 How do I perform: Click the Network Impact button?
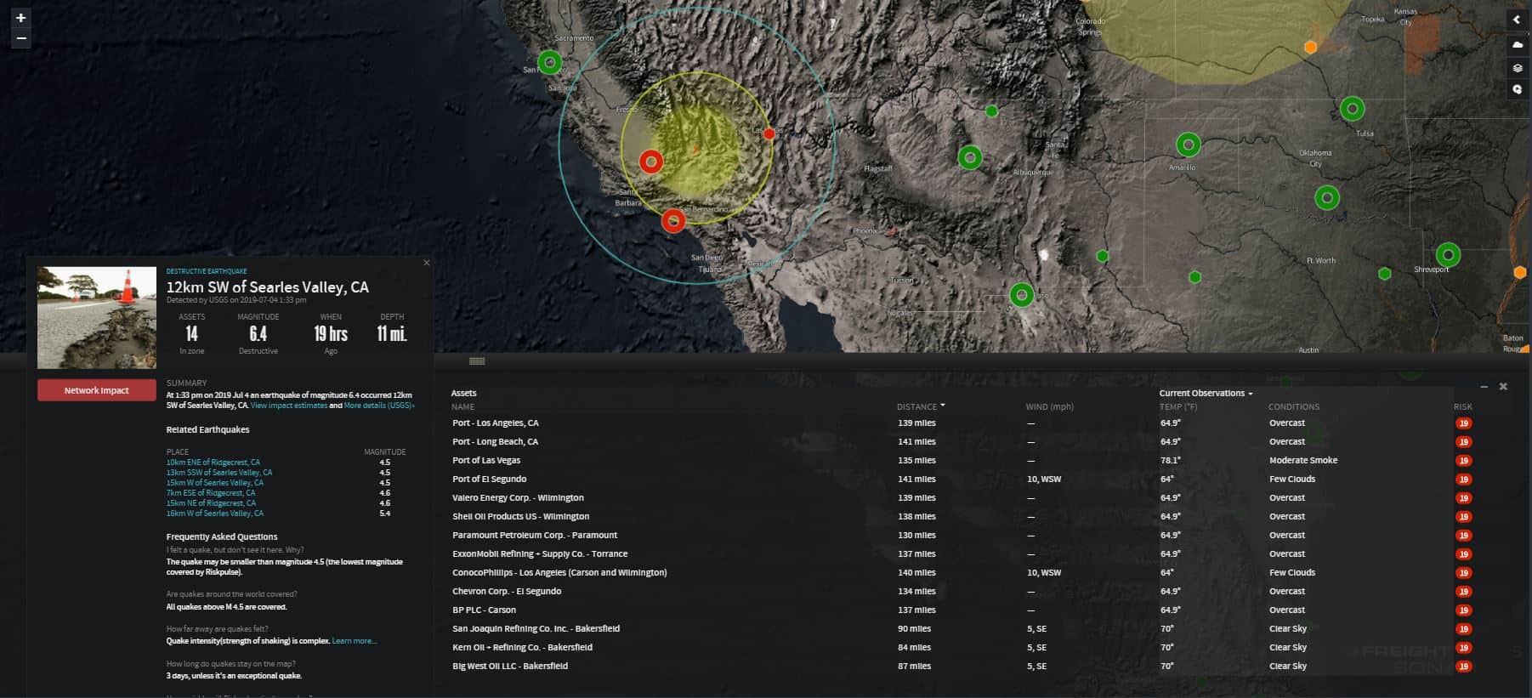(x=97, y=390)
